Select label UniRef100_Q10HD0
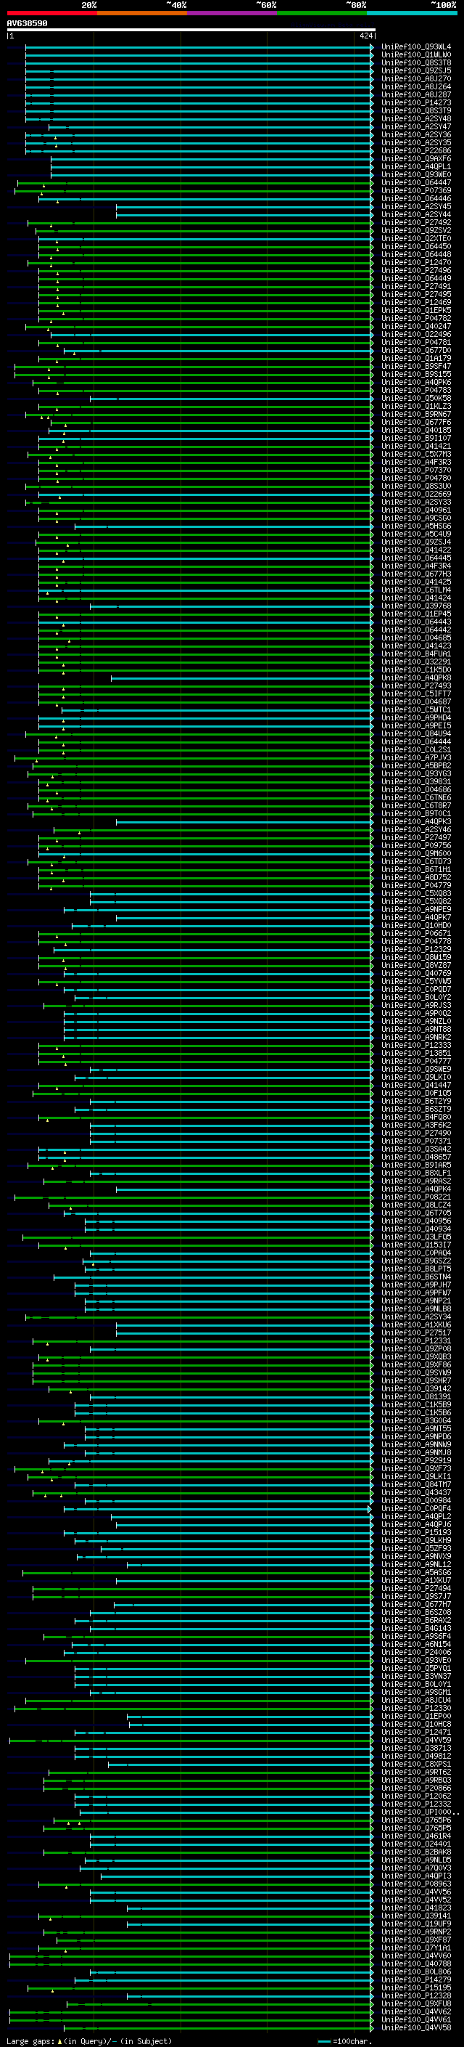Screen dimensions: 464x2047 [416, 925]
